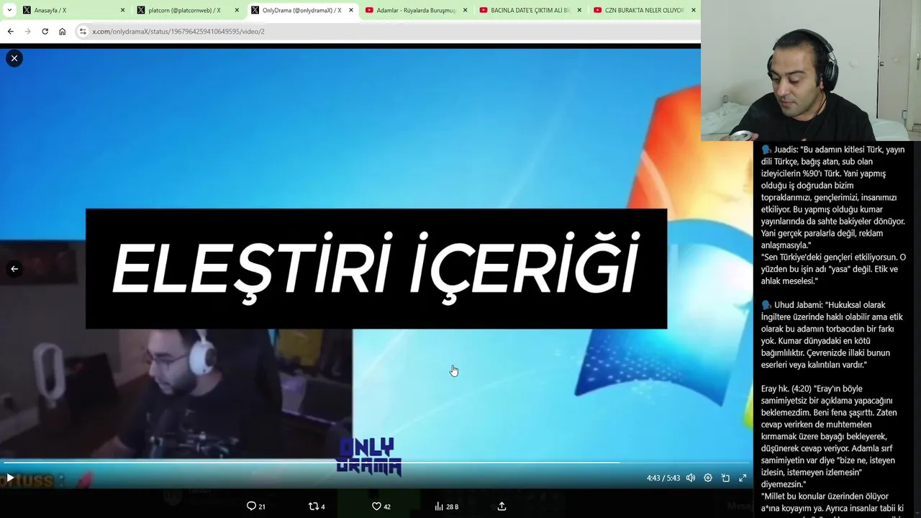
Task: Close the OnlyDrama tab
Action: [351, 10]
